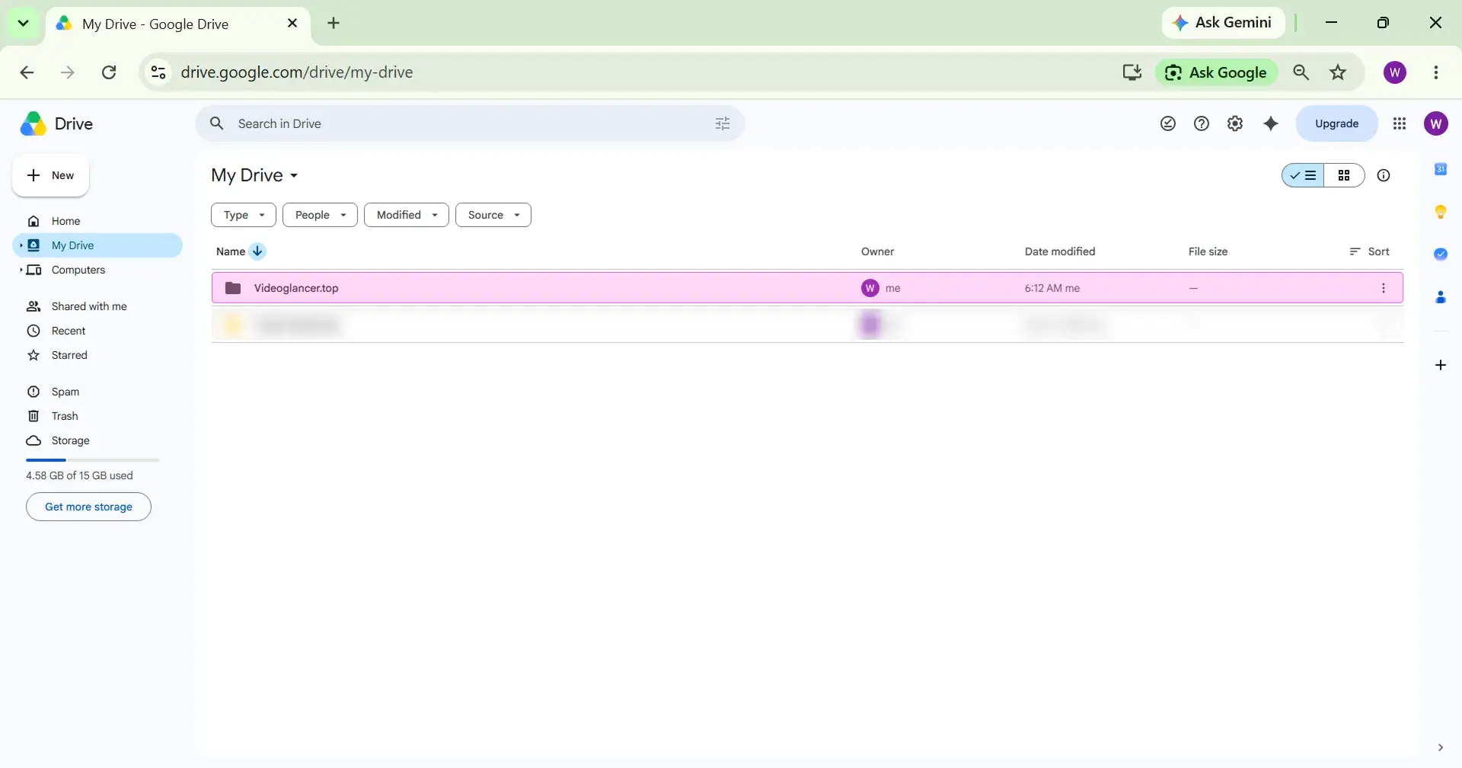The height and width of the screenshot is (768, 1462).
Task: Open the Google Drive logo home link
Action: pos(56,123)
